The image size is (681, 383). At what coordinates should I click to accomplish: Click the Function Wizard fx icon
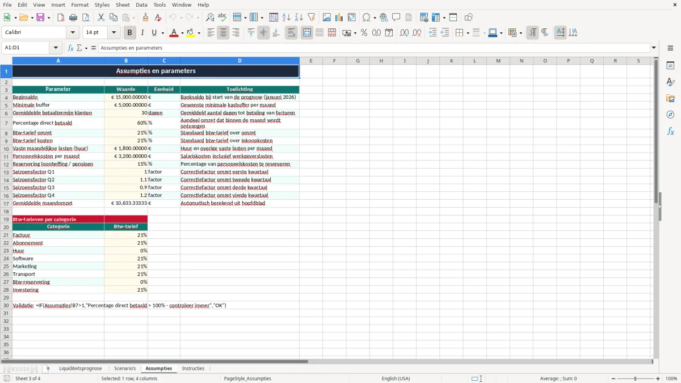(x=71, y=48)
